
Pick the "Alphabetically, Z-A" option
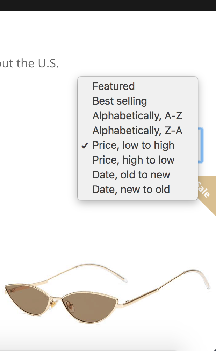pyautogui.click(x=137, y=131)
